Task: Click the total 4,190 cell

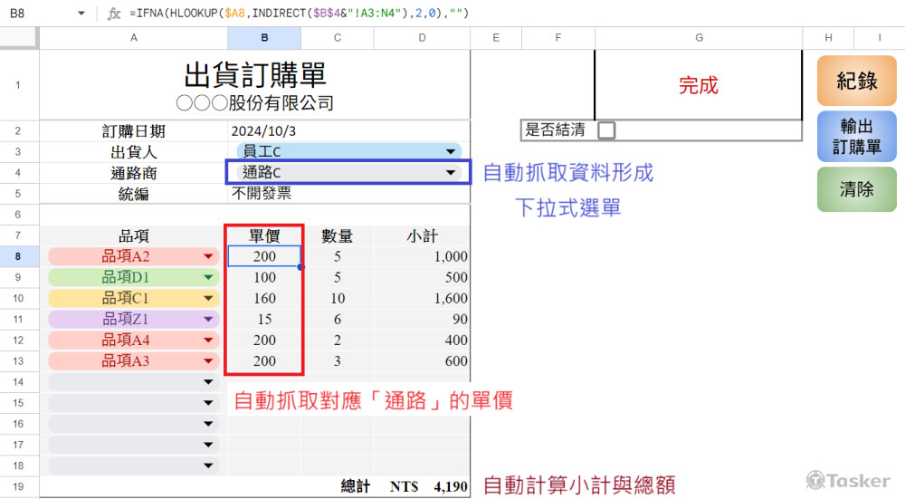Action: [x=451, y=486]
